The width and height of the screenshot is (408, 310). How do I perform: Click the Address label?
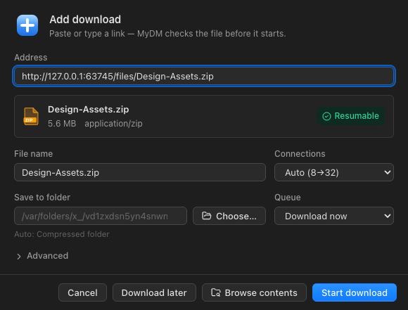pyautogui.click(x=31, y=58)
